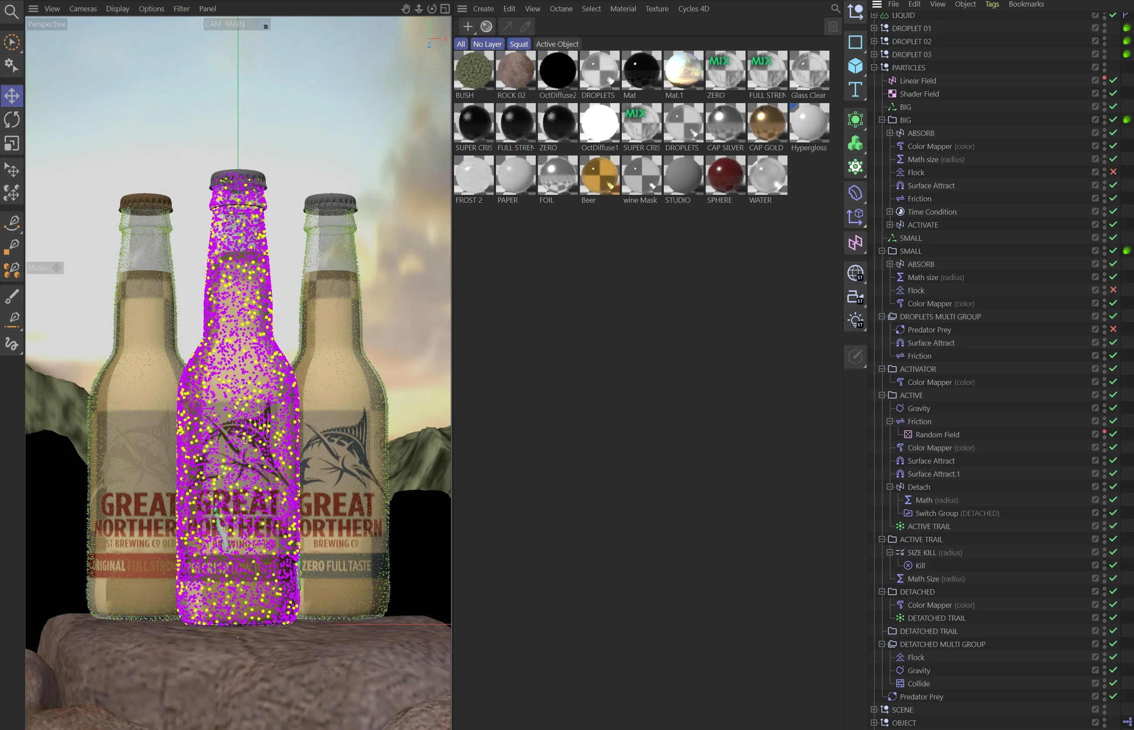Select the Rotate tool in left toolbar
The width and height of the screenshot is (1134, 730).
click(x=12, y=119)
